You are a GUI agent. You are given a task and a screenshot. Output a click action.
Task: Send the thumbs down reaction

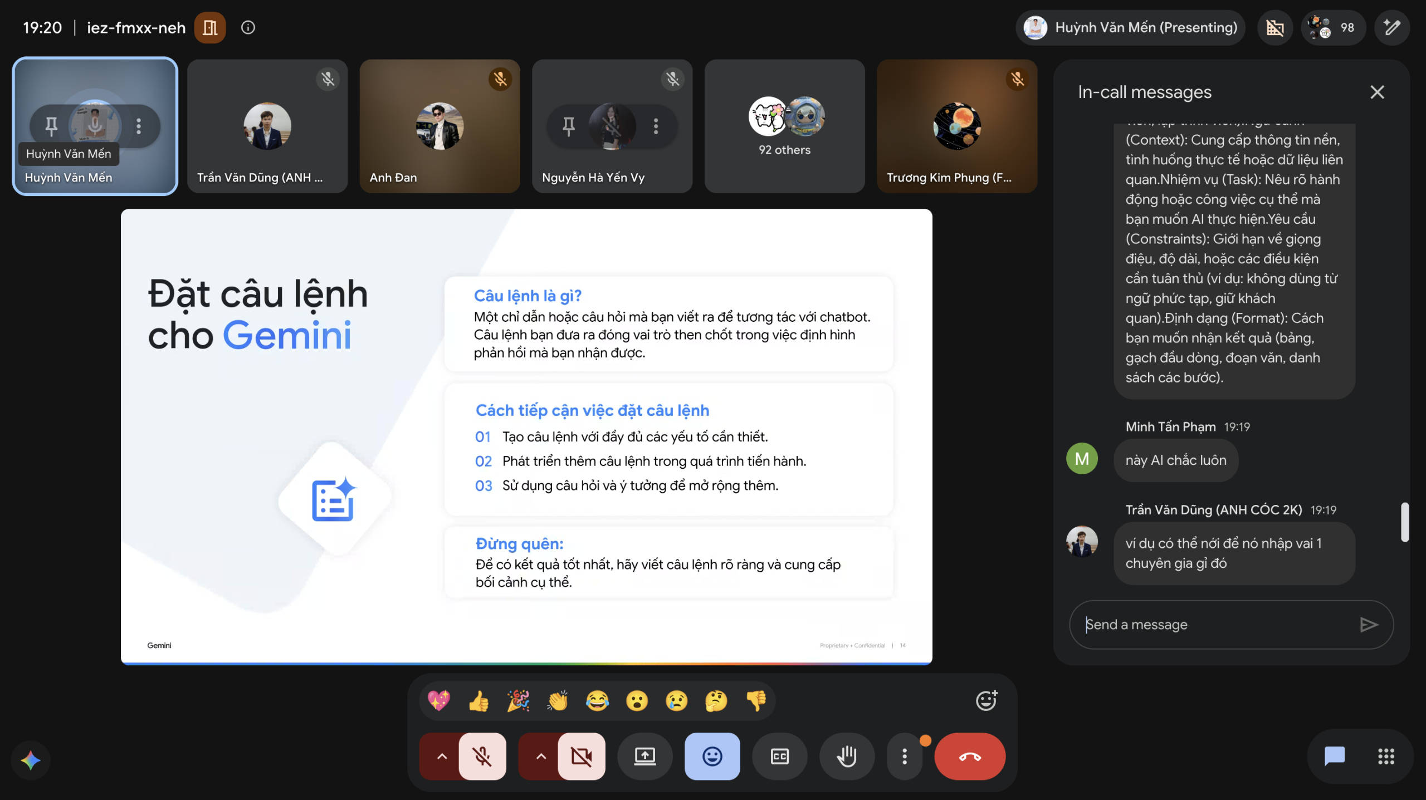click(756, 700)
